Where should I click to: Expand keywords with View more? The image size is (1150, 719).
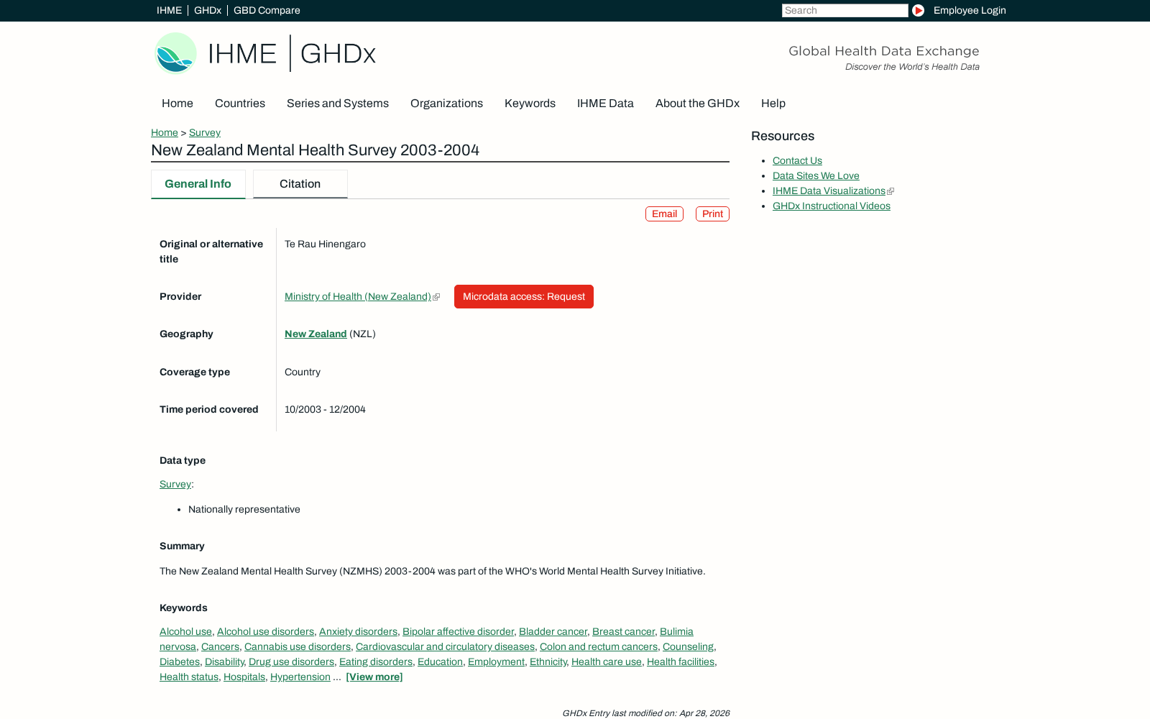(x=374, y=677)
